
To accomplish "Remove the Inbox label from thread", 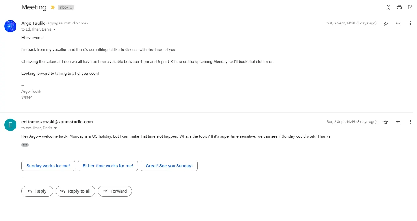I will [x=71, y=8].
